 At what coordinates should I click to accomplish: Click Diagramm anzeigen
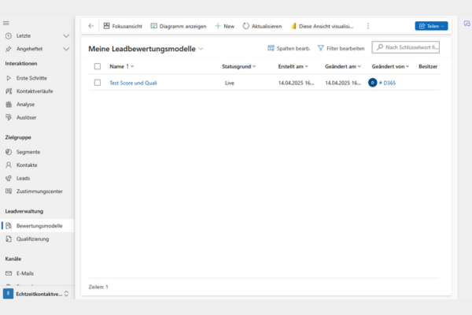(x=179, y=26)
